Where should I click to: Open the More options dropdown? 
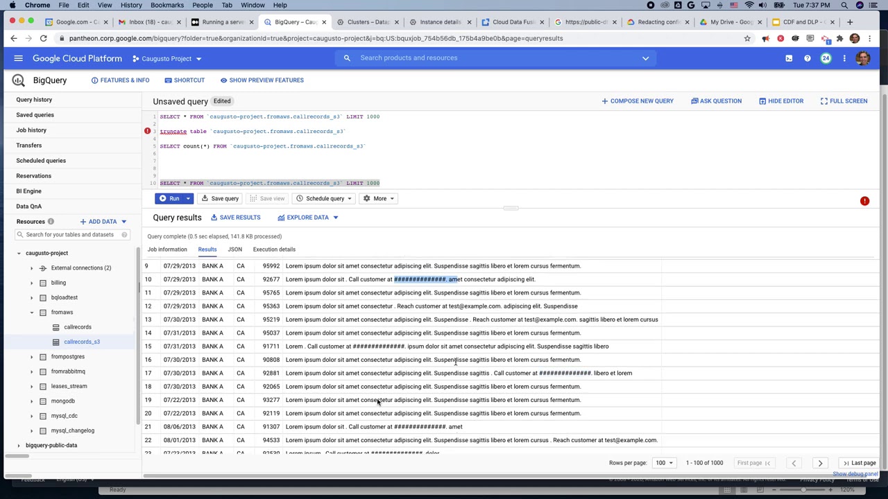(x=379, y=199)
